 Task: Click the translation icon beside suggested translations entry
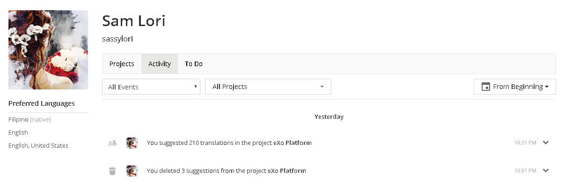tap(112, 143)
